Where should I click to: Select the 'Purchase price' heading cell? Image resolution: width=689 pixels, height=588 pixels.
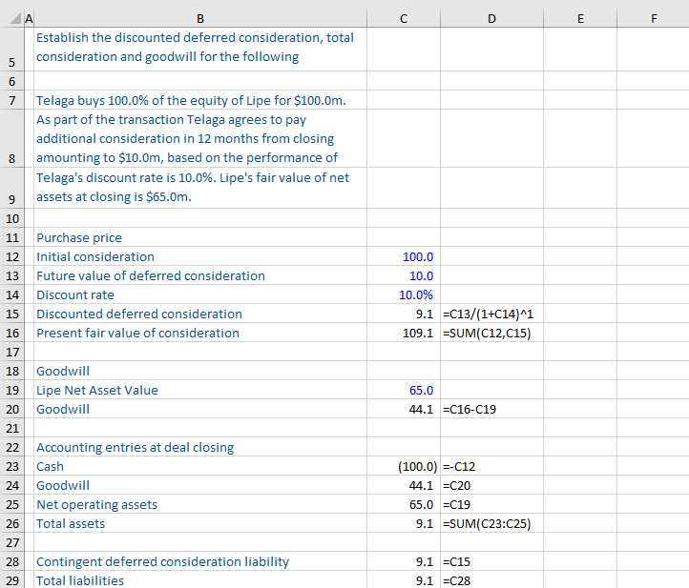(79, 237)
